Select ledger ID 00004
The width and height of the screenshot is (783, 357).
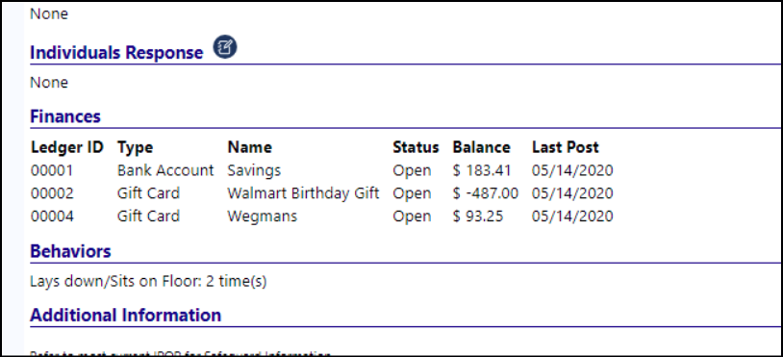pyautogui.click(x=52, y=217)
